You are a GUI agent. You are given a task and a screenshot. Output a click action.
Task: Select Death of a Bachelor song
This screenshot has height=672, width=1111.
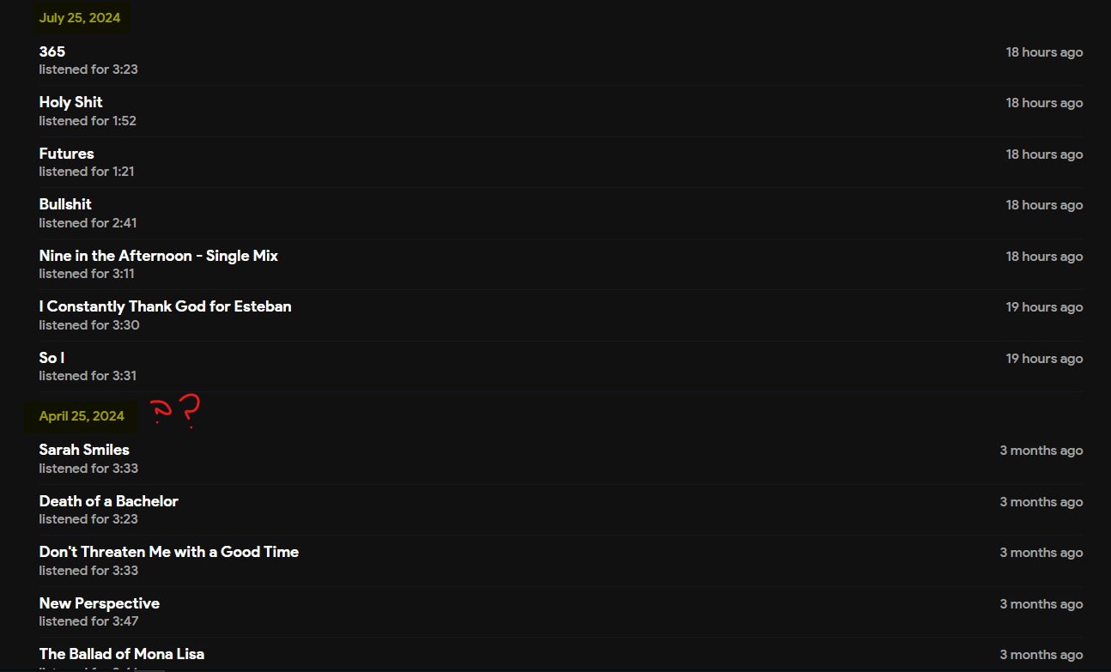tap(109, 501)
